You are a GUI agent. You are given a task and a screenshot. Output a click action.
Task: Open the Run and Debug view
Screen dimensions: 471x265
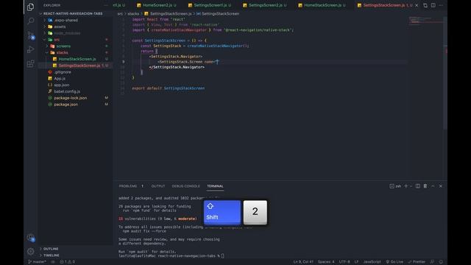click(x=30, y=49)
